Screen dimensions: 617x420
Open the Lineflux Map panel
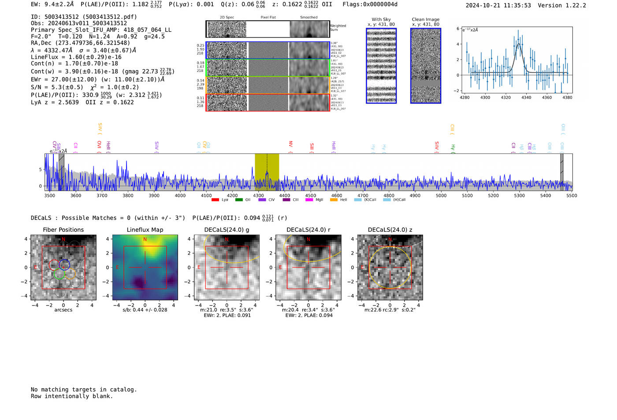click(x=145, y=268)
